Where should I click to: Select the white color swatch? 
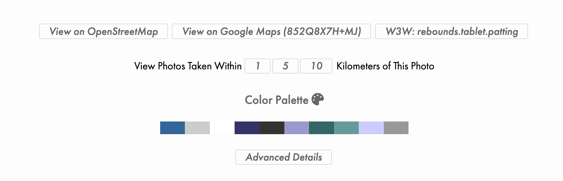click(x=222, y=128)
